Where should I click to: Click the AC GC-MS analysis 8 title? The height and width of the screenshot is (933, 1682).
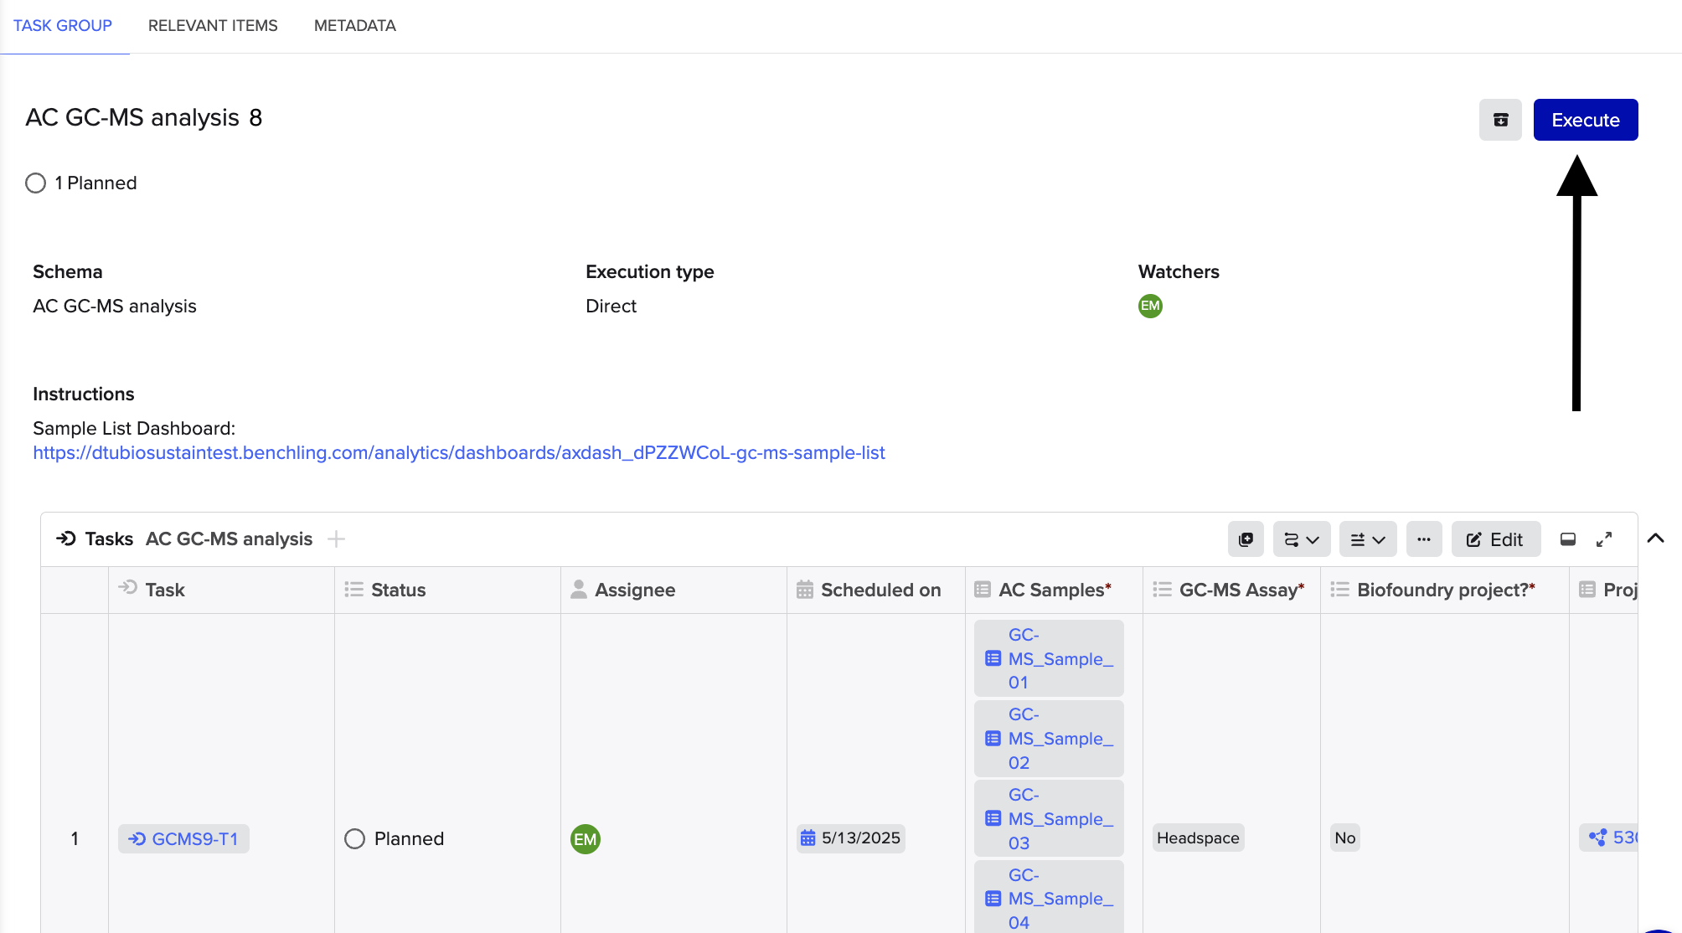[144, 117]
